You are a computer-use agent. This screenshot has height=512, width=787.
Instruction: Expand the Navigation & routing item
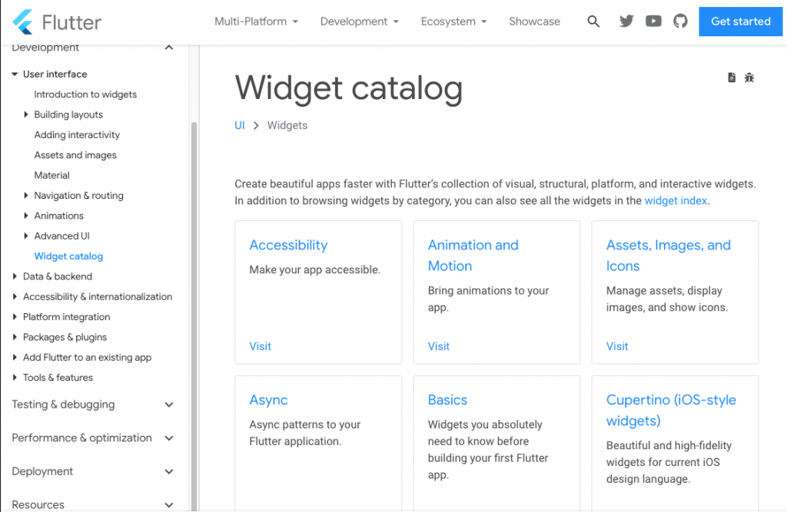(x=26, y=196)
